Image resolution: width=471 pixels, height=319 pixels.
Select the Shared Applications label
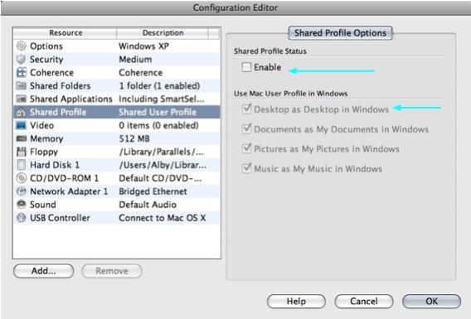pyautogui.click(x=71, y=99)
